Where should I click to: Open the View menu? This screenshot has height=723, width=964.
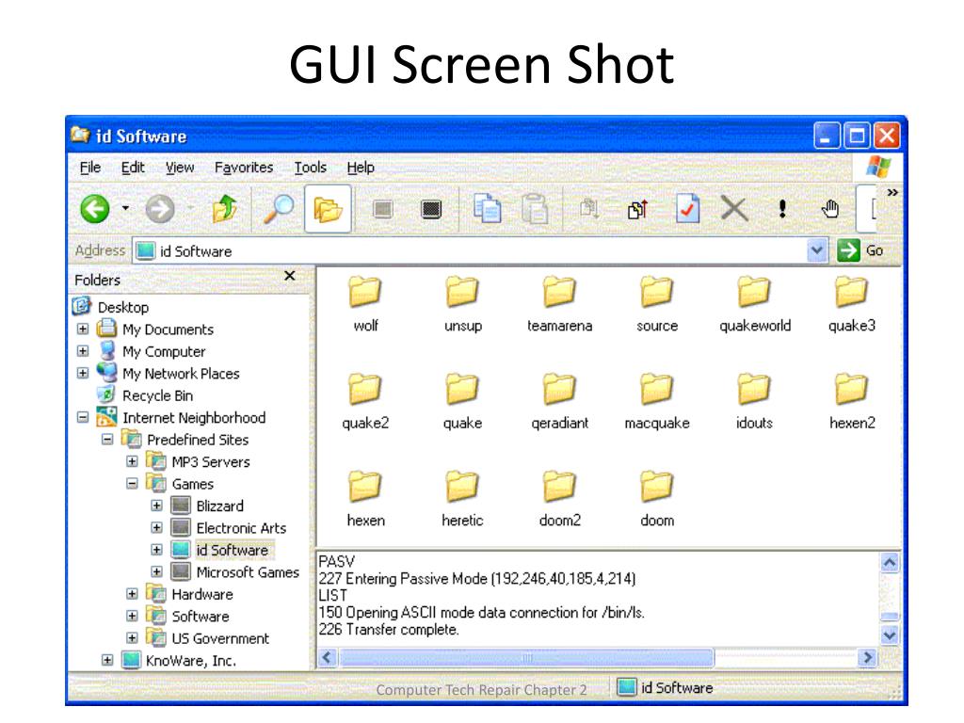pos(180,168)
